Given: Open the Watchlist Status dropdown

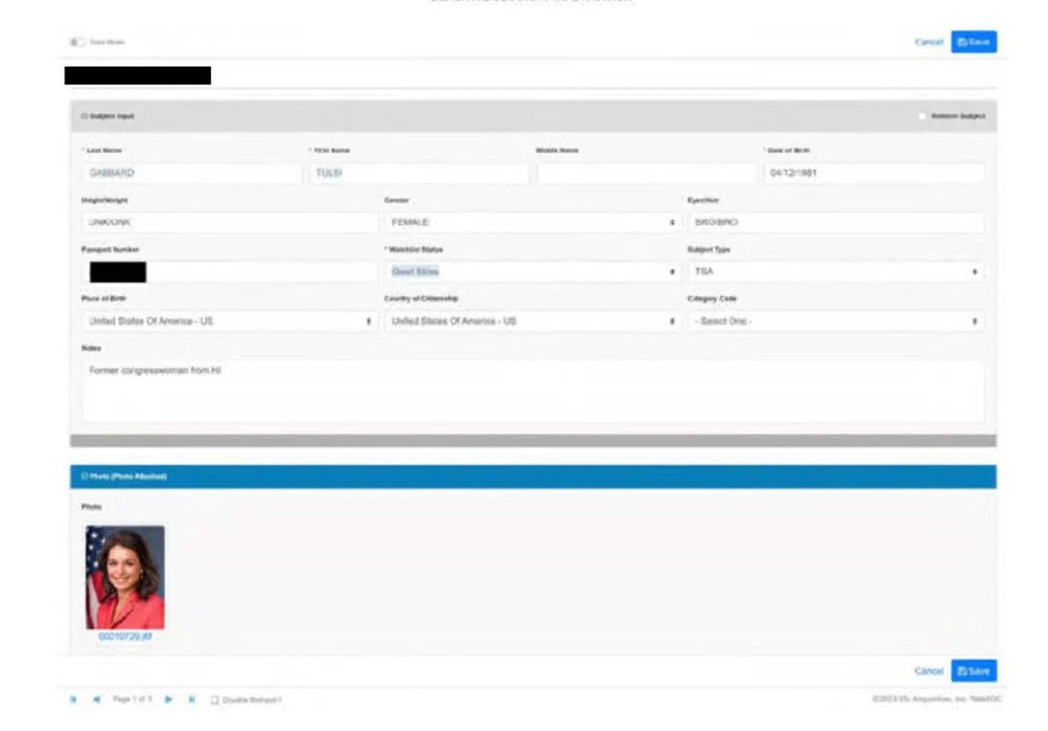Looking at the screenshot, I should pos(532,272).
